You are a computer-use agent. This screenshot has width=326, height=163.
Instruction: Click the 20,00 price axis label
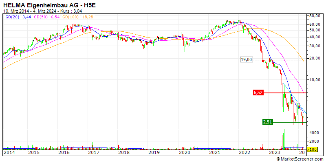click(314, 58)
